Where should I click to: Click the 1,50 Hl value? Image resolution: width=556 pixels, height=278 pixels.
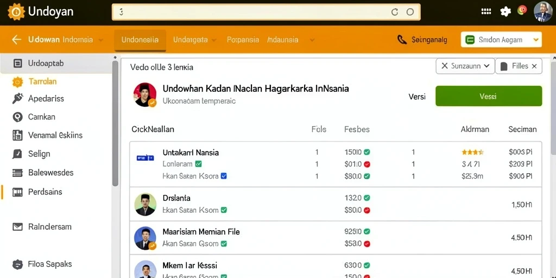point(522,205)
